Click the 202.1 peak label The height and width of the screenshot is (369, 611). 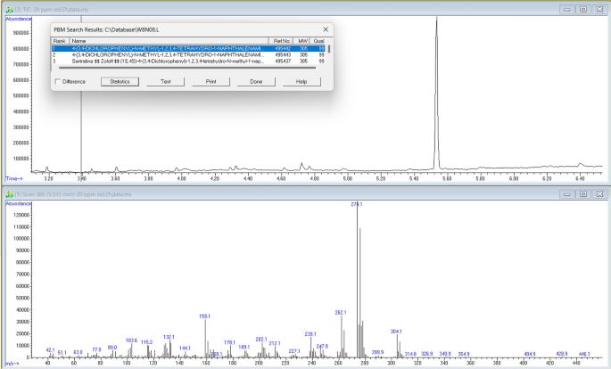coord(261,340)
